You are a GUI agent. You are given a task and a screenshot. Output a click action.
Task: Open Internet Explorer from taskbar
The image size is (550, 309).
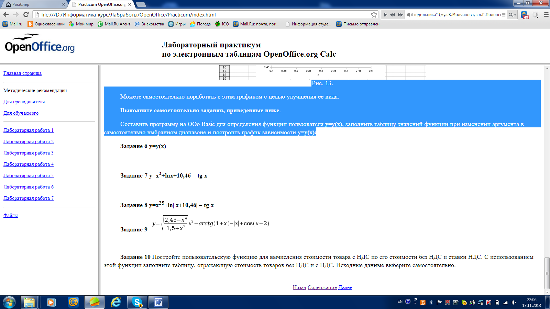116,302
